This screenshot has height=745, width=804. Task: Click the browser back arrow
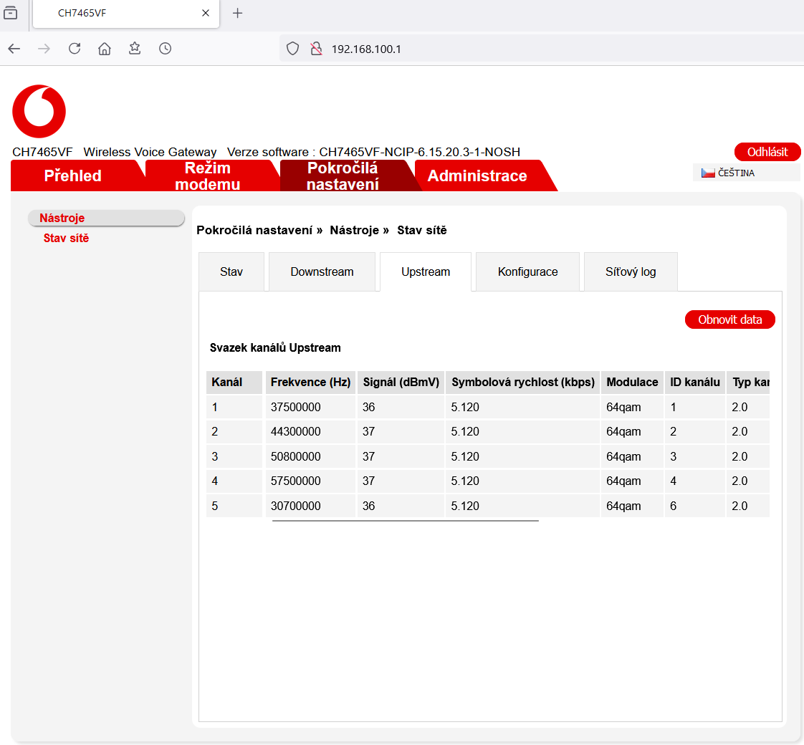point(14,49)
